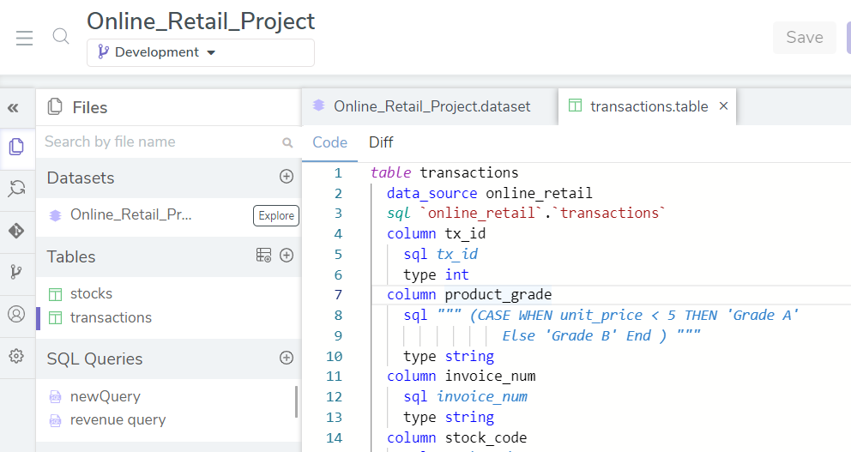Collapse the sidebar with double chevron

pyautogui.click(x=14, y=108)
